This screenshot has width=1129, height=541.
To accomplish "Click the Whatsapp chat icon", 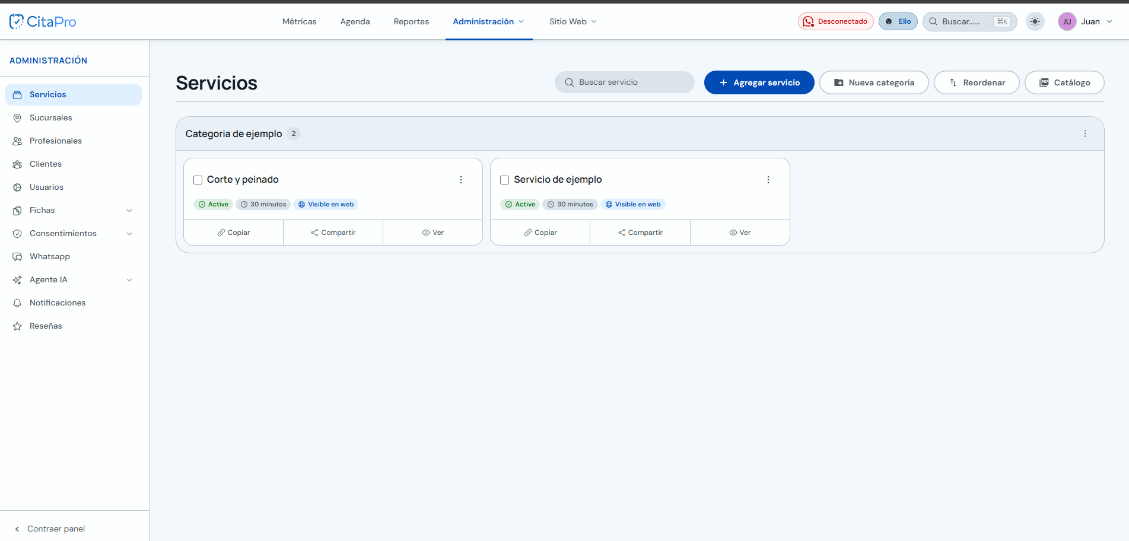I will click(x=17, y=257).
